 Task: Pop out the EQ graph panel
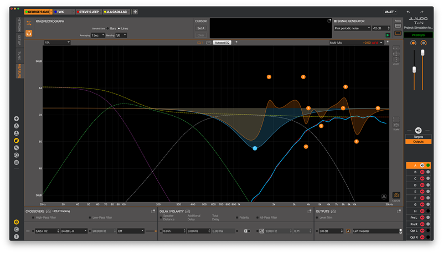(x=236, y=43)
